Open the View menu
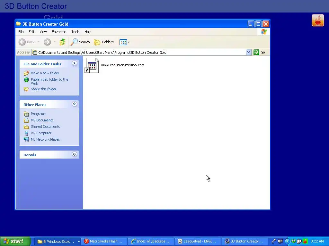 point(43,32)
